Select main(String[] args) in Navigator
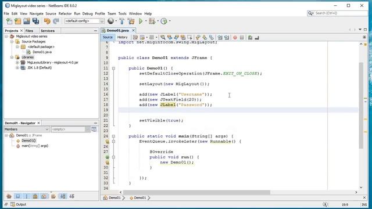Screen dimensions: 372x209 (35, 146)
